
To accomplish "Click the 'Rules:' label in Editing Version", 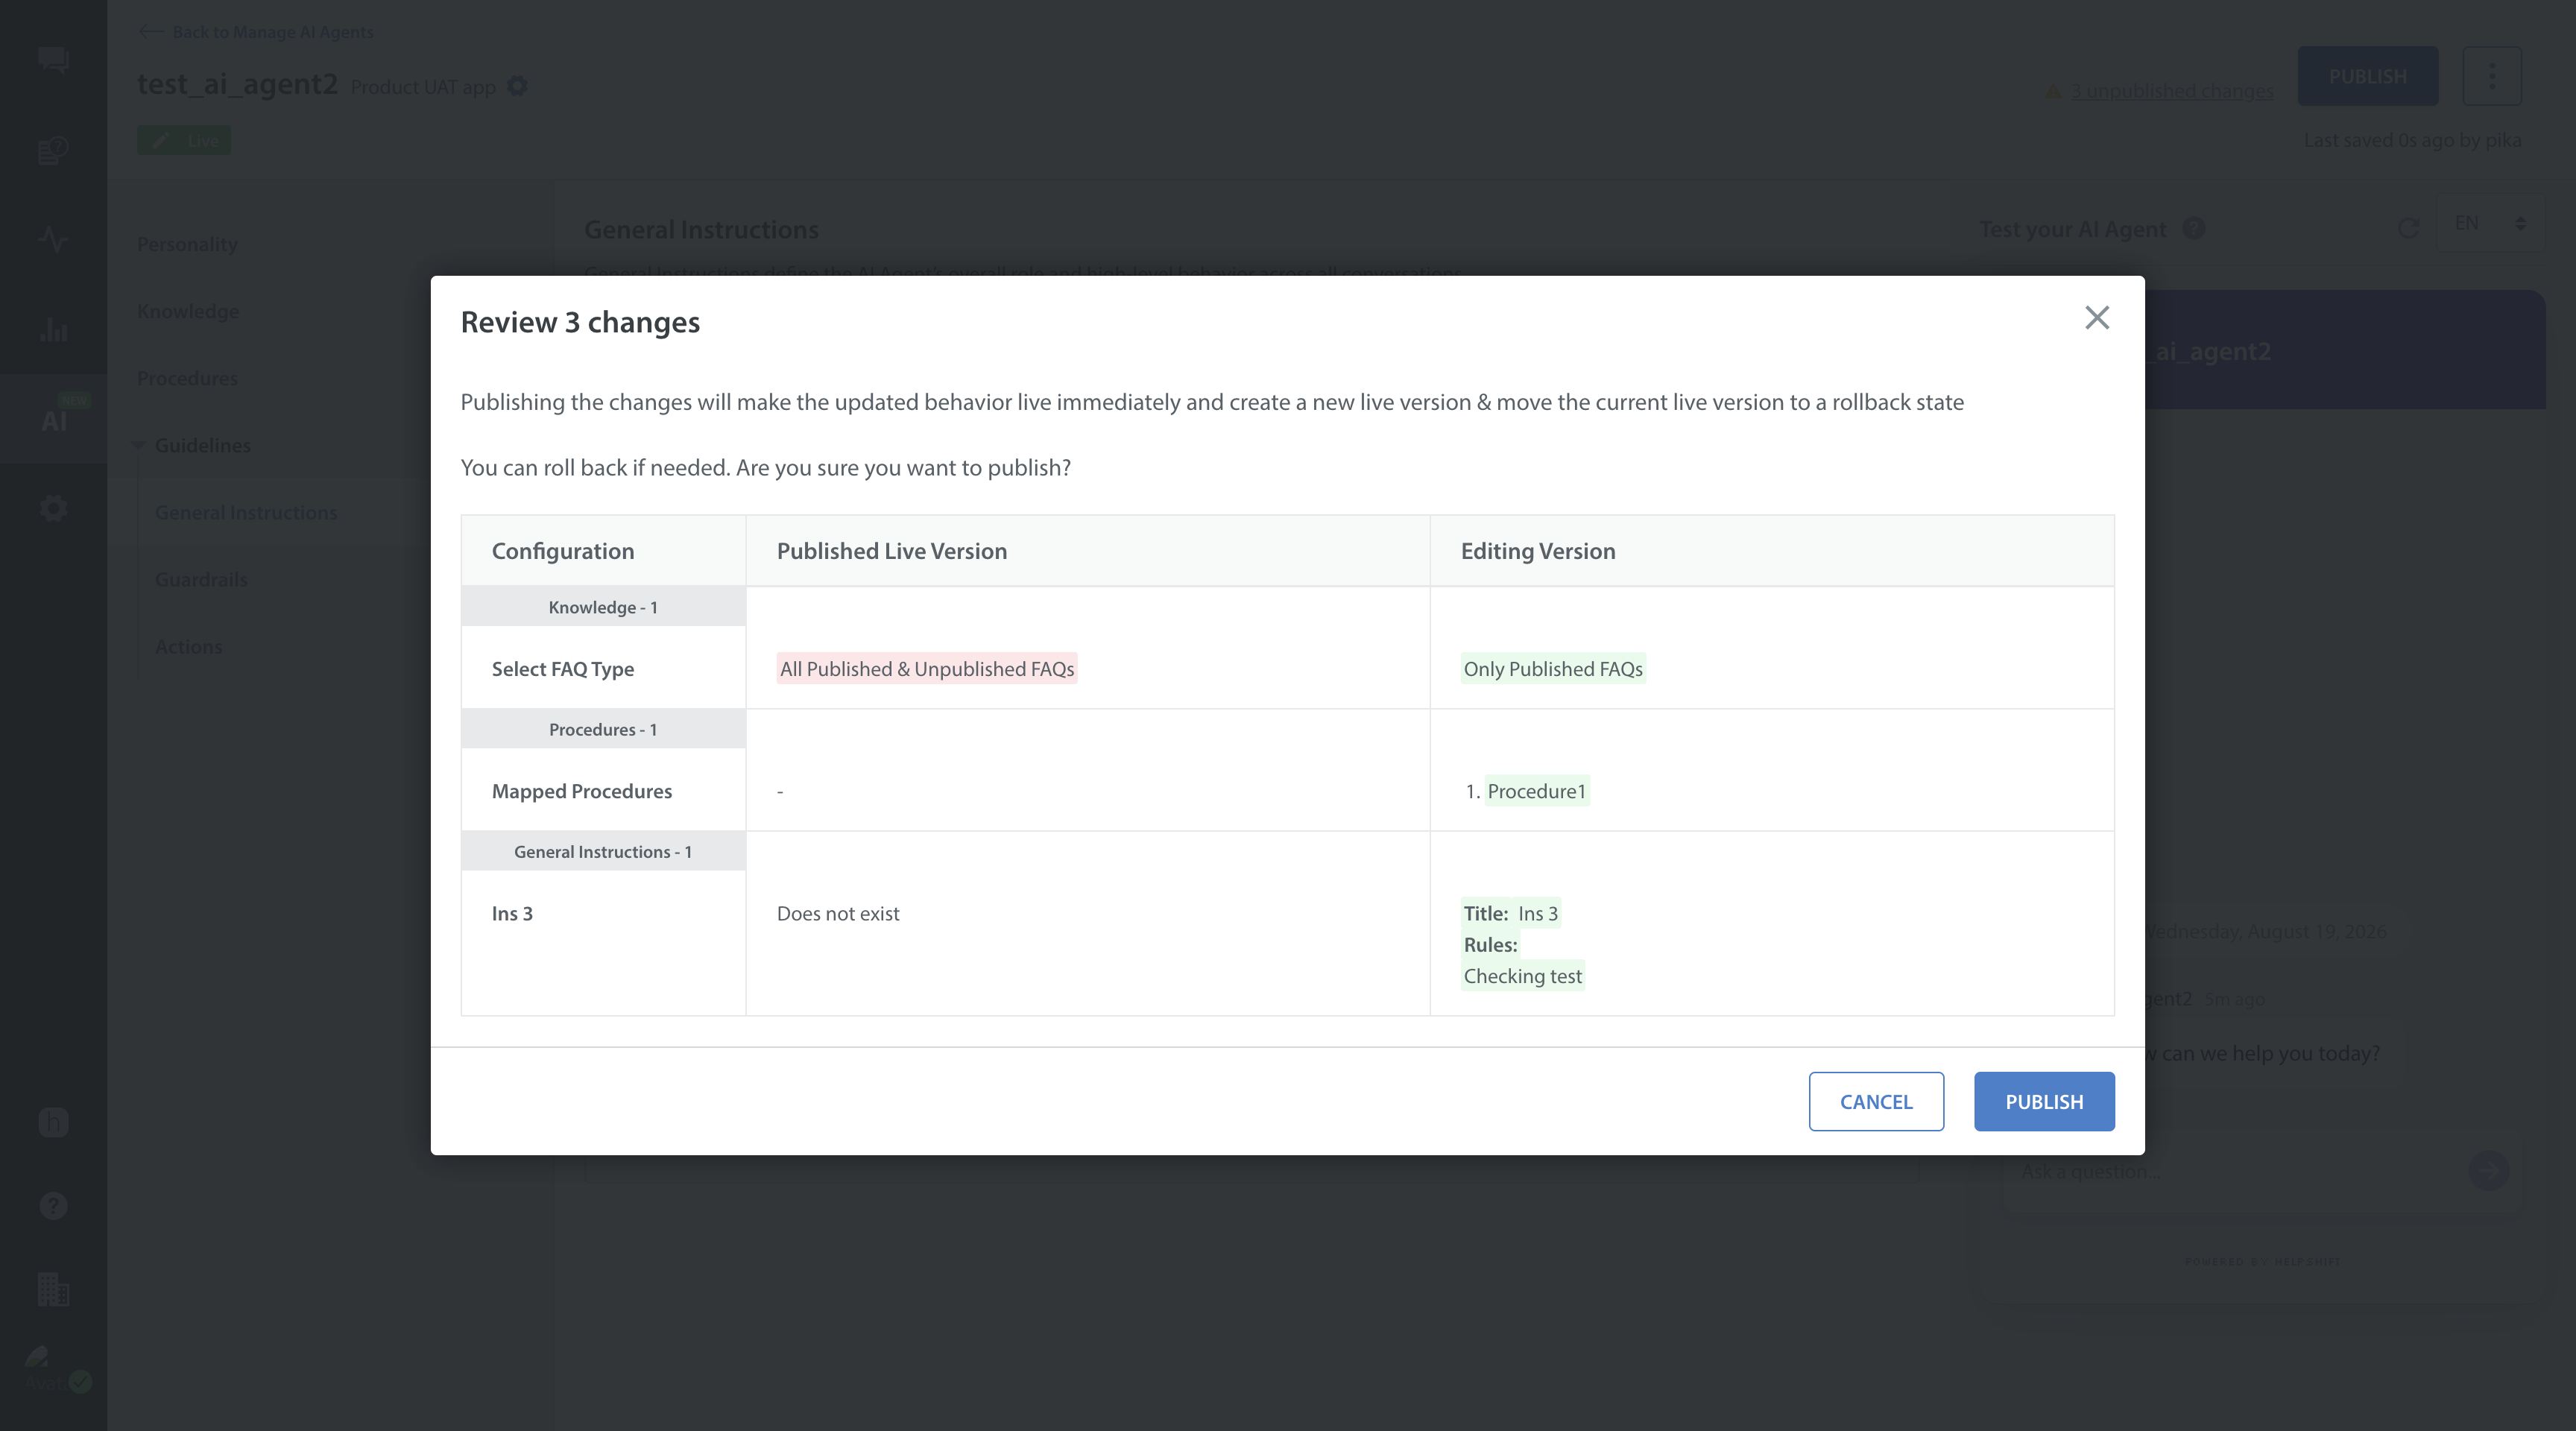I will pyautogui.click(x=1490, y=945).
